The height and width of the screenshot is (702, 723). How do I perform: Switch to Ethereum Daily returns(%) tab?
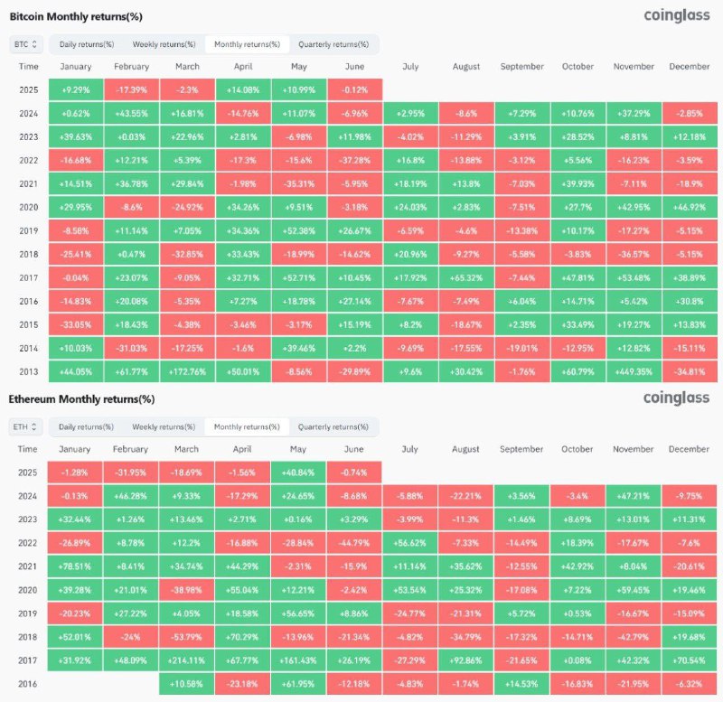(x=86, y=426)
